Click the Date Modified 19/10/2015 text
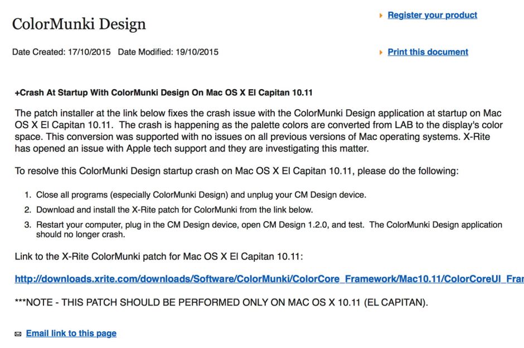 pyautogui.click(x=168, y=52)
